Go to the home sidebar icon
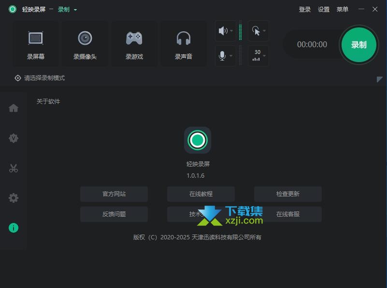This screenshot has height=288, width=387. tap(14, 108)
